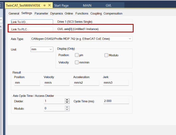The width and height of the screenshot is (176, 135).
Task: Enable the µm position display checkbox
Action: 77,55
